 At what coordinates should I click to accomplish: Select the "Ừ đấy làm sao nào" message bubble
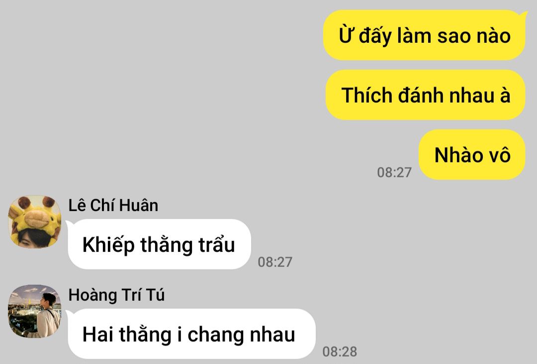click(425, 35)
